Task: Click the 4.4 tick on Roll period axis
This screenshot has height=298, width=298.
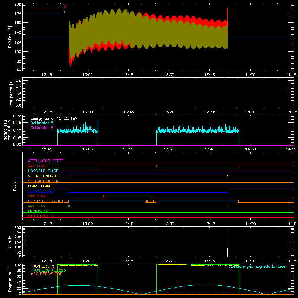Action: coord(18,81)
